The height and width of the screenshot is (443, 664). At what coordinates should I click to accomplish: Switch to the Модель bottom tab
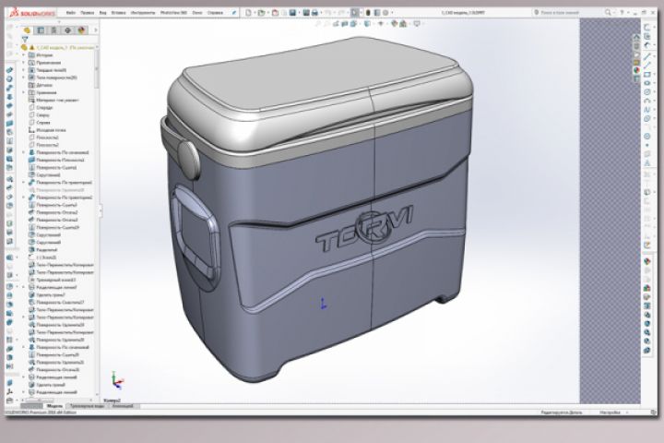[x=54, y=406]
